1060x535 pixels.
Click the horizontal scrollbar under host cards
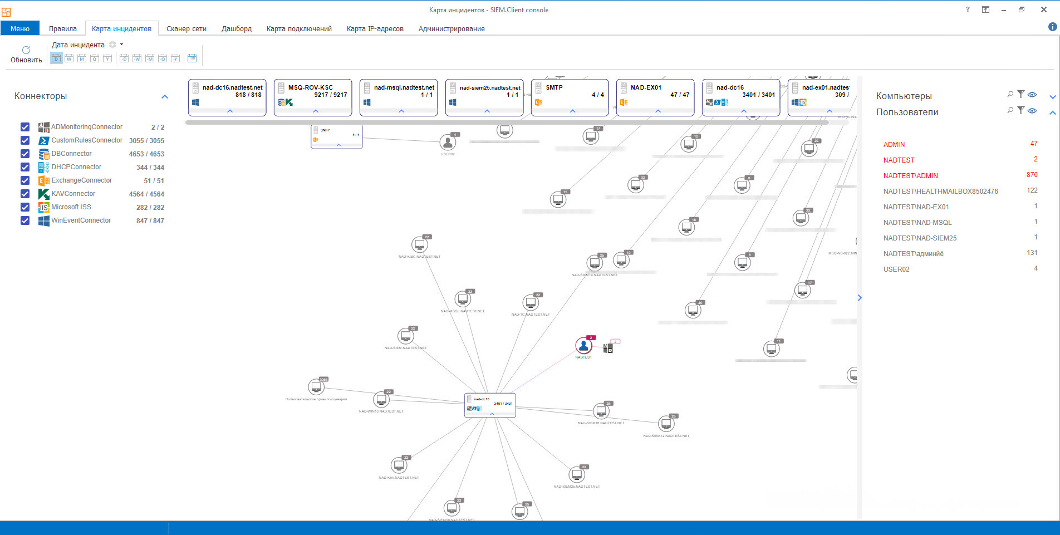tap(501, 122)
